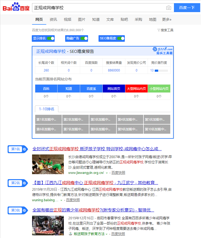The height and width of the screenshot is (238, 201).
Task: Click the 5118 icon beside 第1名 badge
Action: (x=24, y=149)
